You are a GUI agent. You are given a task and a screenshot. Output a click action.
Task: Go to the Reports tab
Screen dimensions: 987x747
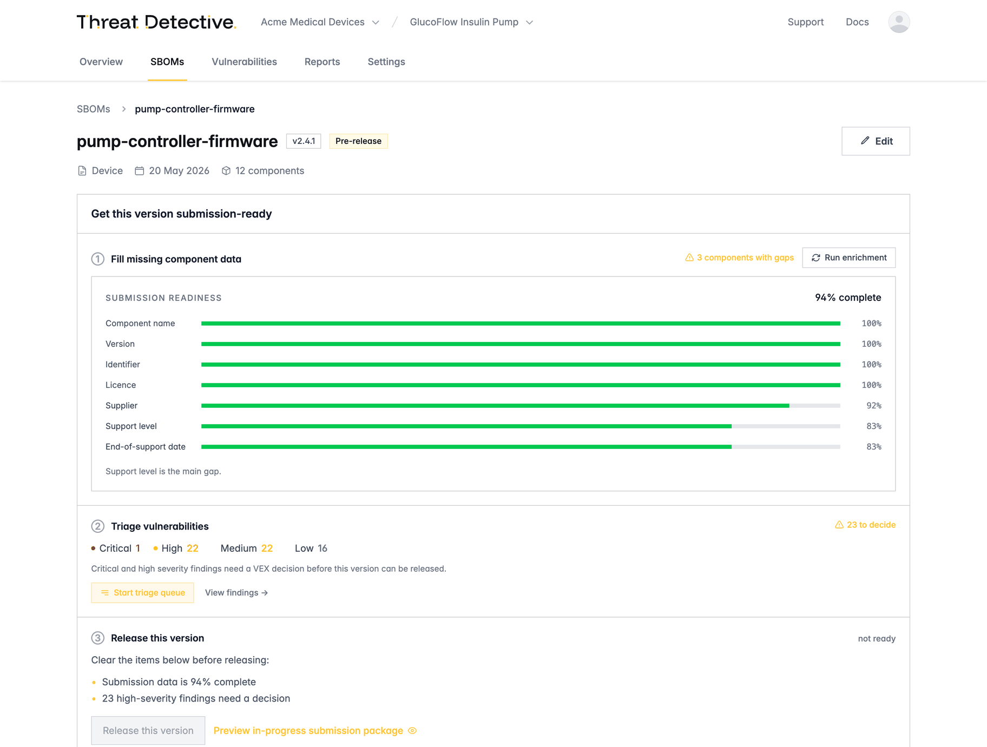pos(322,62)
